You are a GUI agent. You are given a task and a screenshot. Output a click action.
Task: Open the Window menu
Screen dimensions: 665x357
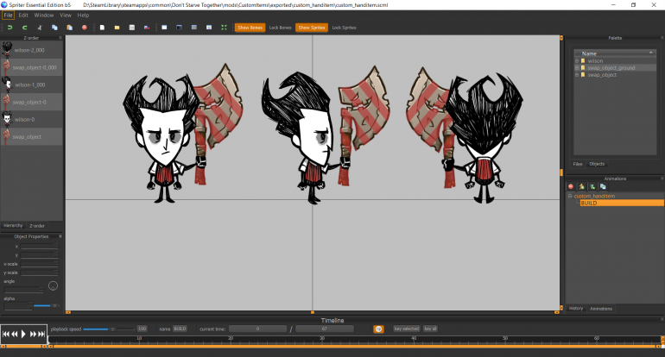[x=43, y=15]
